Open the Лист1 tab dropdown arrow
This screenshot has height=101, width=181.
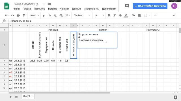point(32,96)
